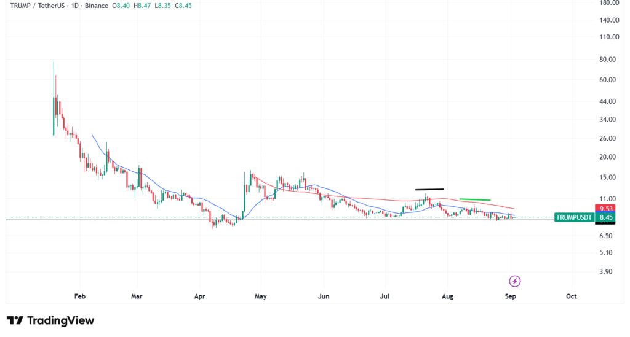Image resolution: width=630 pixels, height=337 pixels.
Task: Click the Jun label on time axis
Action: (x=324, y=296)
